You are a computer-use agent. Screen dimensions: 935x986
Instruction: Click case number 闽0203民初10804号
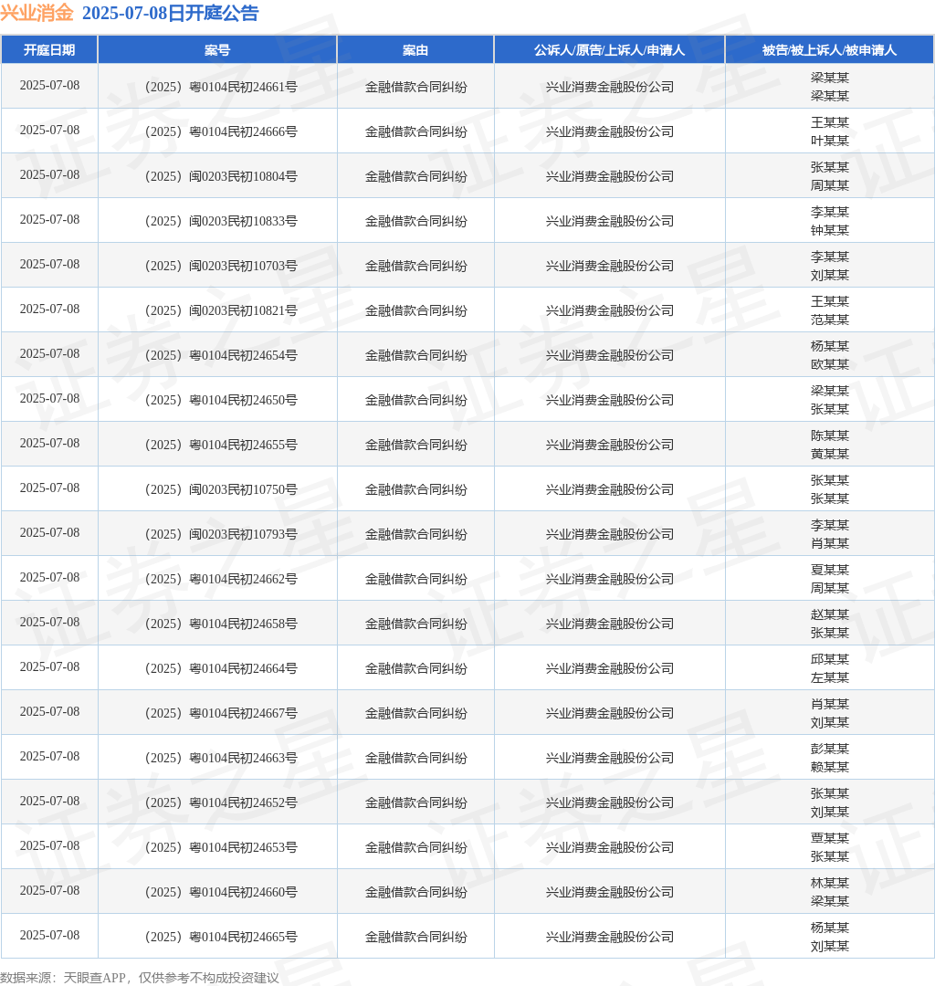click(x=221, y=176)
